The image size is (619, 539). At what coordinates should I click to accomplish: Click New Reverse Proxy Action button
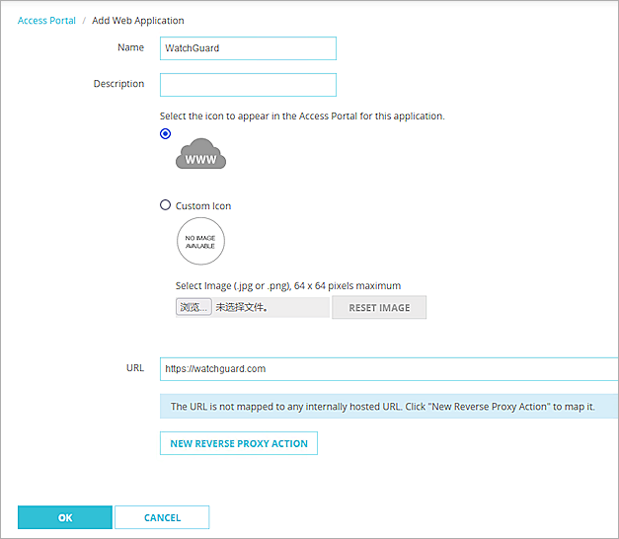(x=239, y=443)
